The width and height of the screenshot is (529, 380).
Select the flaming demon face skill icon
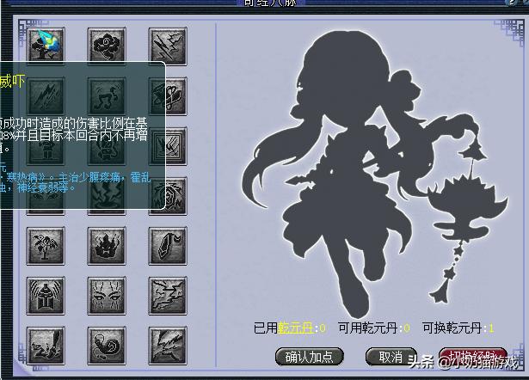[x=107, y=246]
